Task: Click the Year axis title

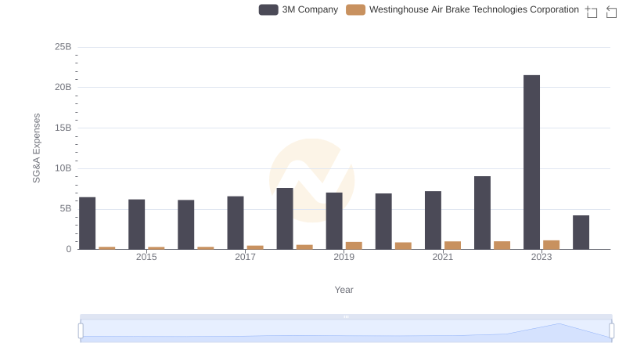Action: click(x=344, y=290)
